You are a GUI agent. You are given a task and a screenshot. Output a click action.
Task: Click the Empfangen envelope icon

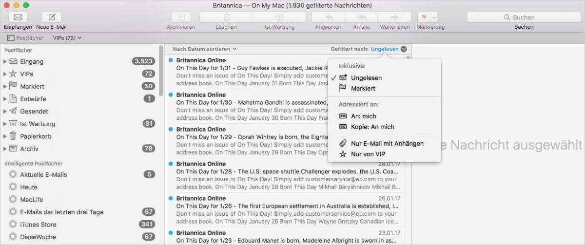[18, 17]
